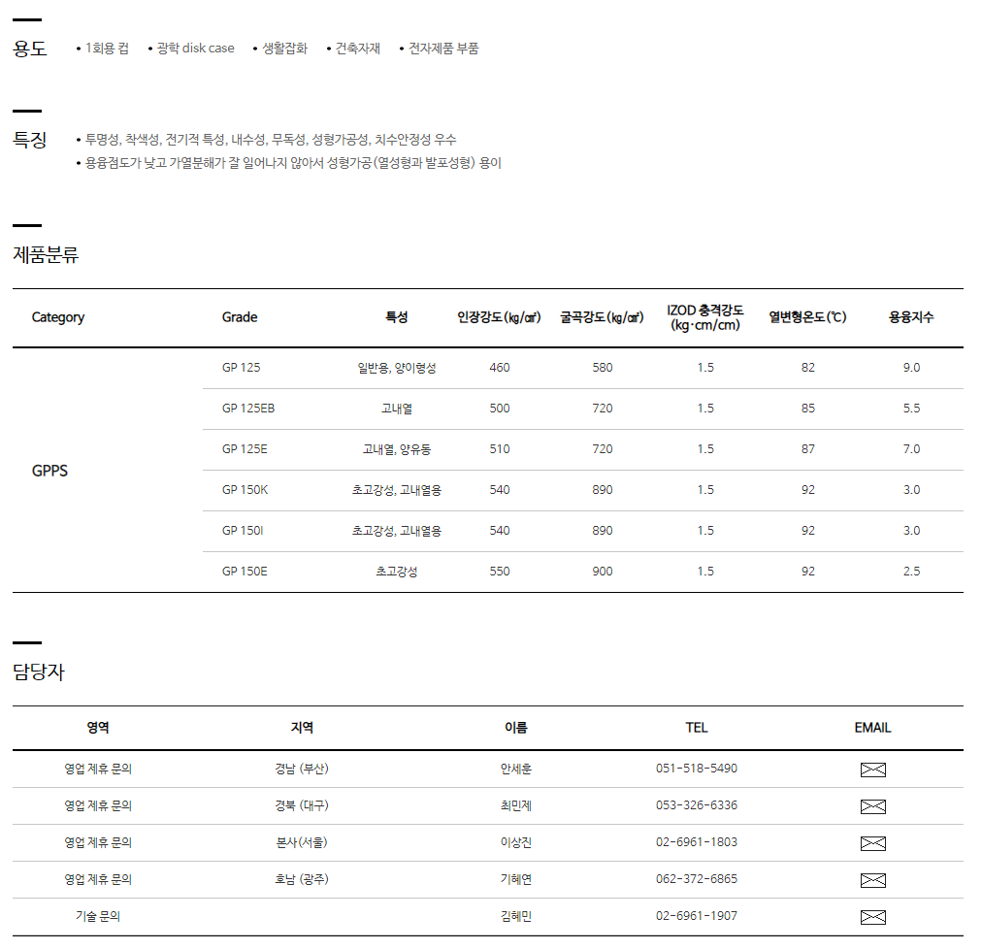Image resolution: width=982 pixels, height=950 pixels.
Task: Click the GPPS category cell
Action: (49, 471)
